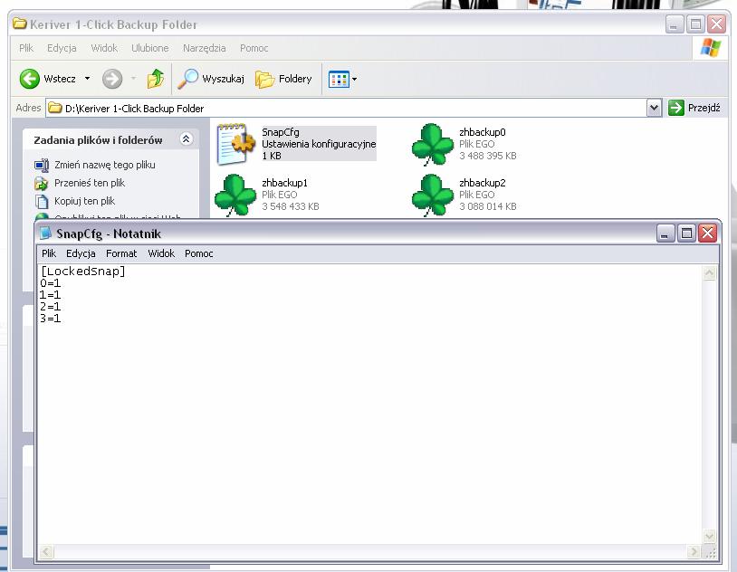Click Notatnik vertical scrollbar down arrow

pos(709,537)
